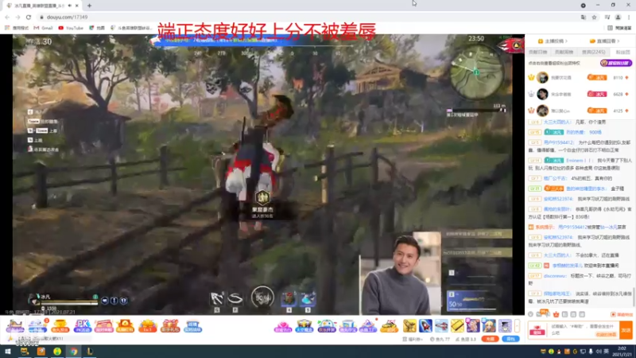Open the Lv.1 level badge icon
The height and width of the screenshot is (358, 636).
(x=147, y=325)
